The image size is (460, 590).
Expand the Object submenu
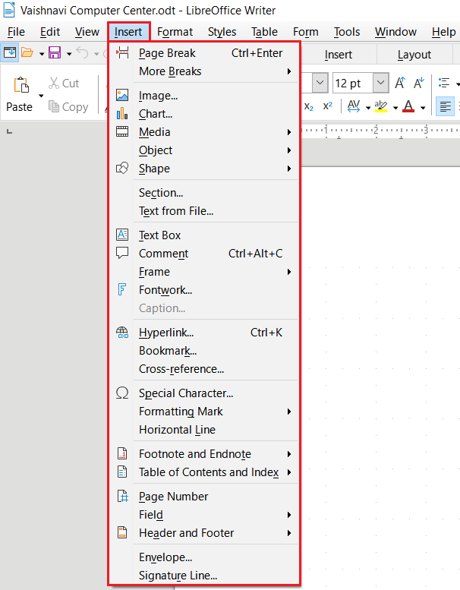click(289, 150)
